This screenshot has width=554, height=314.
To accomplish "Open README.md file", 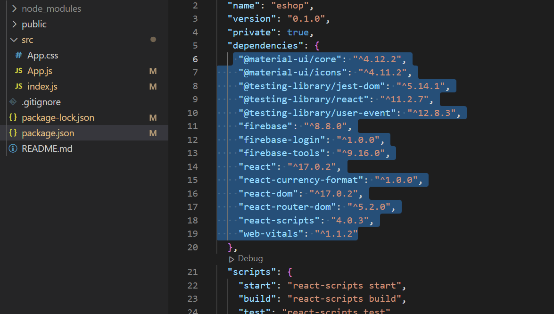I will pyautogui.click(x=47, y=149).
